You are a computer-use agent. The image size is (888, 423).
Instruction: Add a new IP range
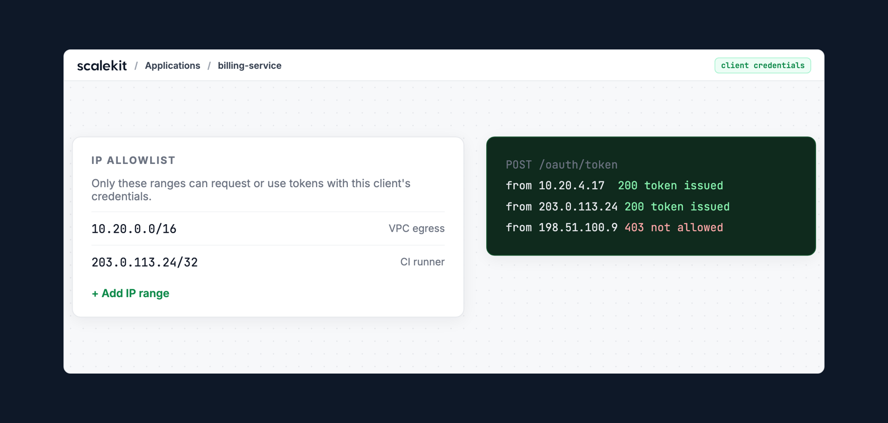[131, 293]
